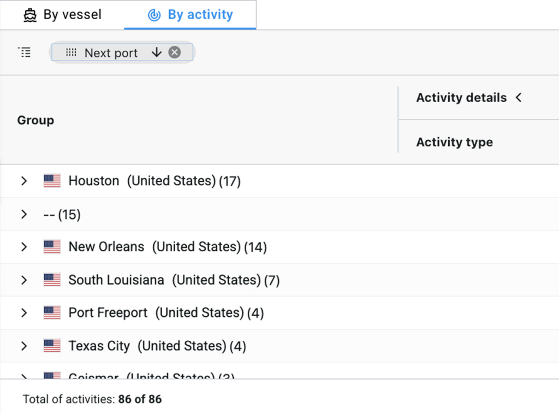Expand the unnamed -- (15) group

24,214
